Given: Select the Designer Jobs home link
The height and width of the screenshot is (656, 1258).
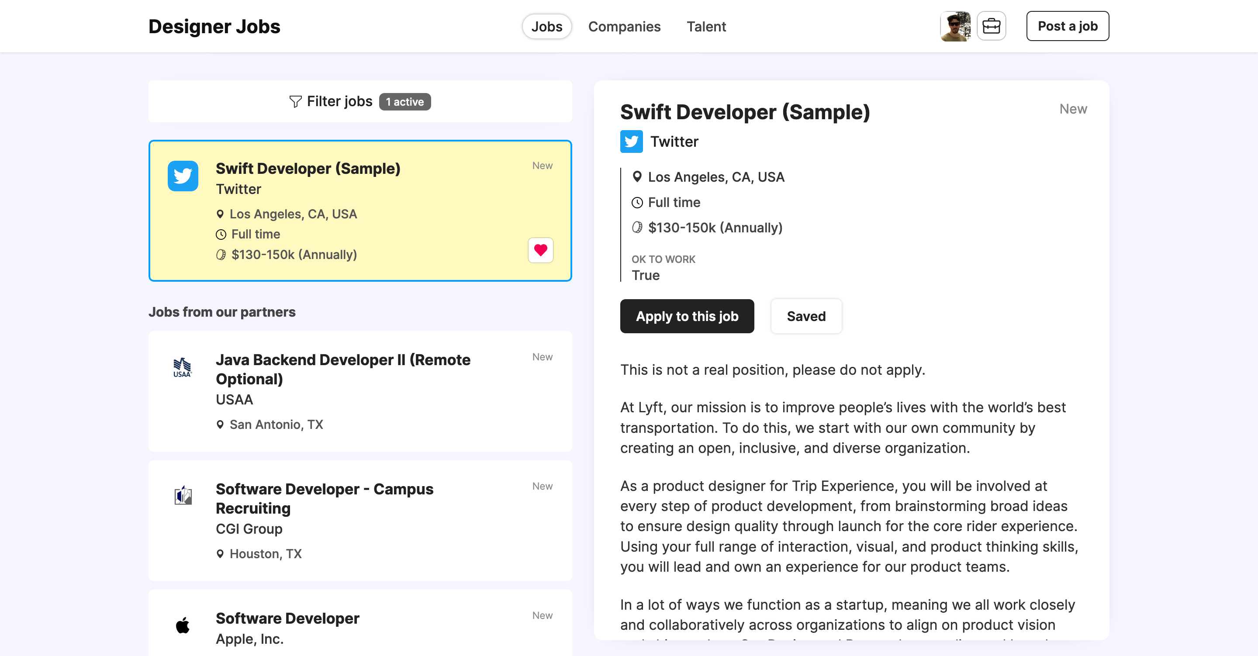Looking at the screenshot, I should click(214, 26).
